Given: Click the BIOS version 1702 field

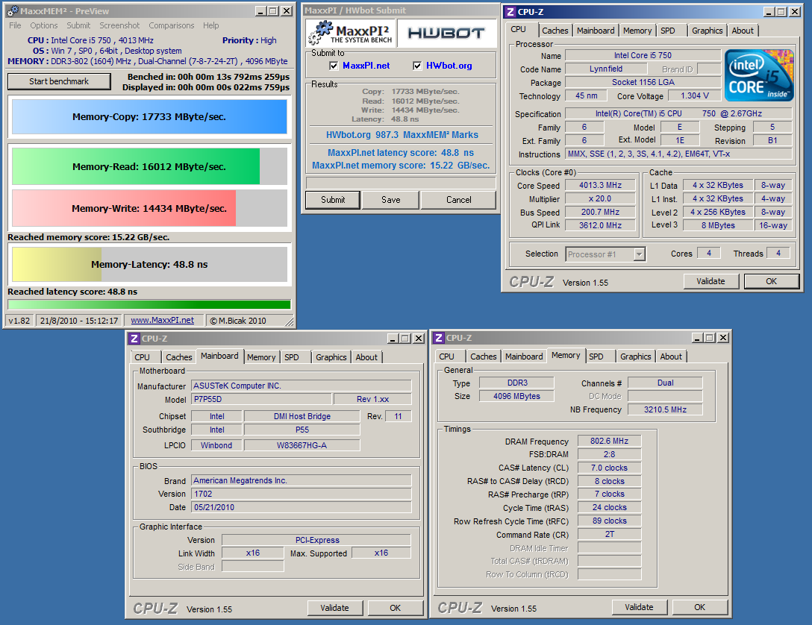Looking at the screenshot, I should pyautogui.click(x=302, y=494).
